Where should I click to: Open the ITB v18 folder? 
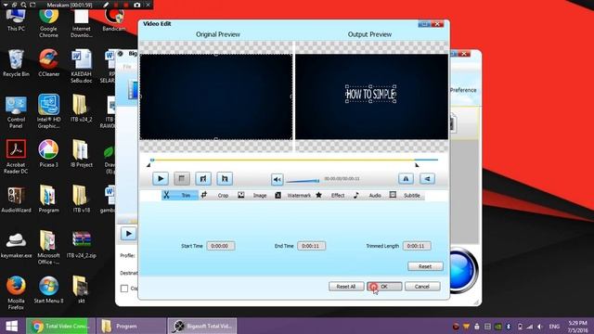coord(81,199)
